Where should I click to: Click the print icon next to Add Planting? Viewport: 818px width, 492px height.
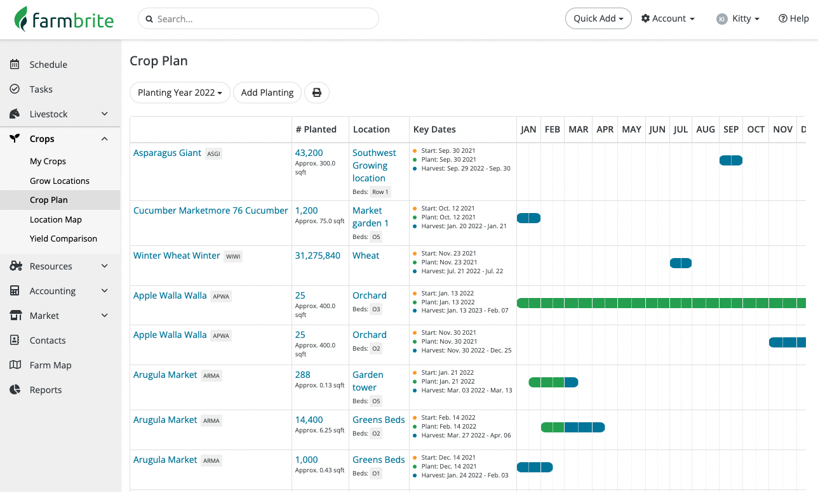(316, 93)
